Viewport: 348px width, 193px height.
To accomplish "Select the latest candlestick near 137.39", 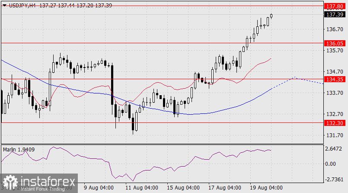I will pyautogui.click(x=271, y=16).
